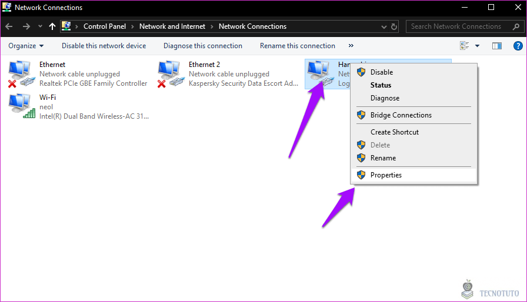
Task: Choose Rename in context menu
Action: (413, 158)
